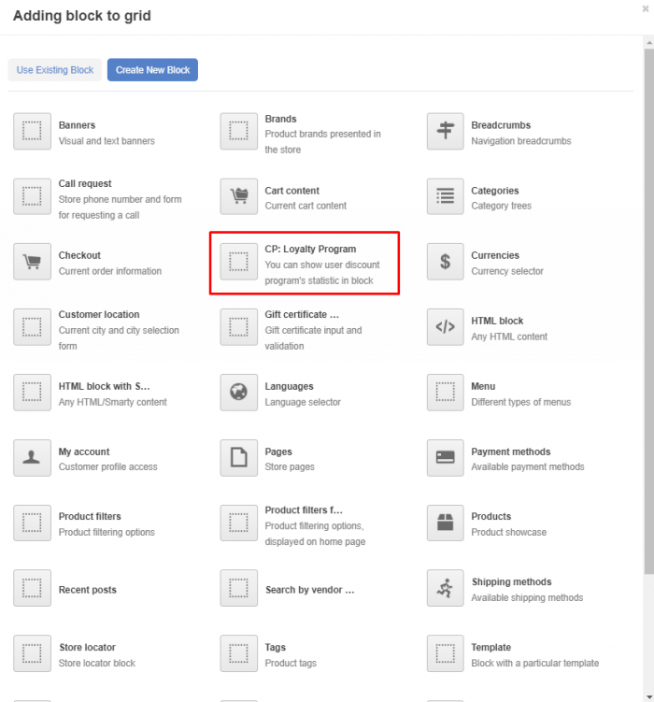This screenshot has height=702, width=654.
Task: Click the Currencies title link
Action: click(x=495, y=255)
